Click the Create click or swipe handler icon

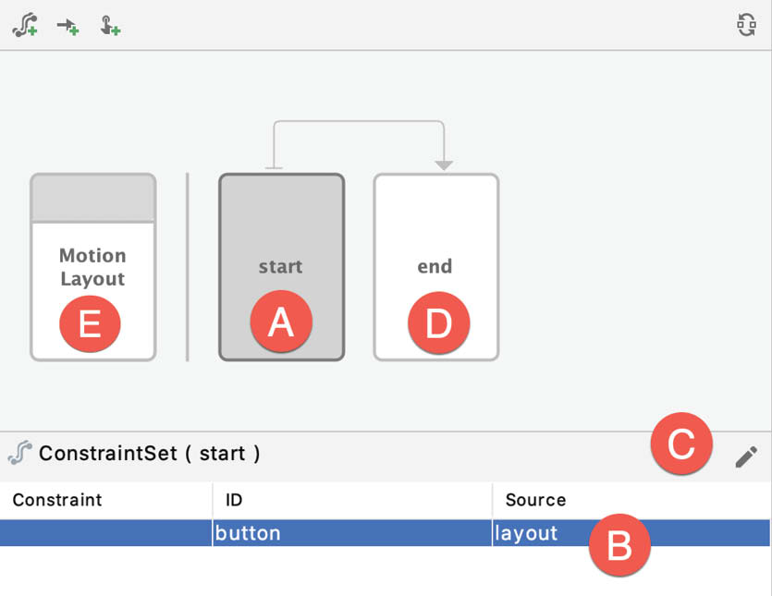point(110,26)
